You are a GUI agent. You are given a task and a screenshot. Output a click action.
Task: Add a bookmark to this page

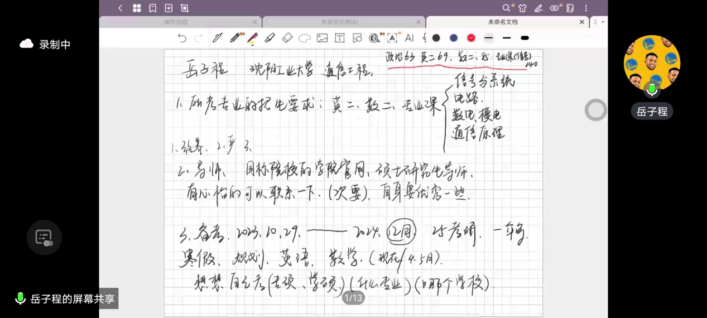click(x=152, y=8)
